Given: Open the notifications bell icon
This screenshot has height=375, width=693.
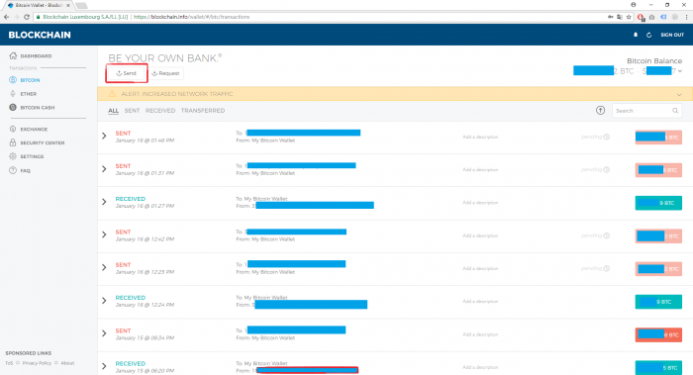Looking at the screenshot, I should [x=636, y=35].
